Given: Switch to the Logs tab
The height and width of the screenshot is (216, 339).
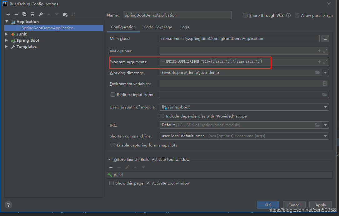Looking at the screenshot, I should (185, 27).
